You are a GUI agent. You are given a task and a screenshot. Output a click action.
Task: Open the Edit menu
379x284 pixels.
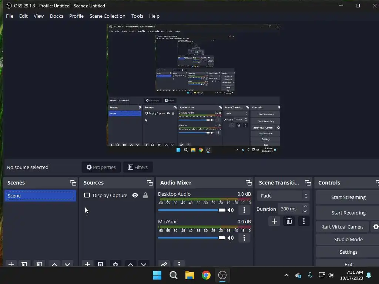coord(23,16)
